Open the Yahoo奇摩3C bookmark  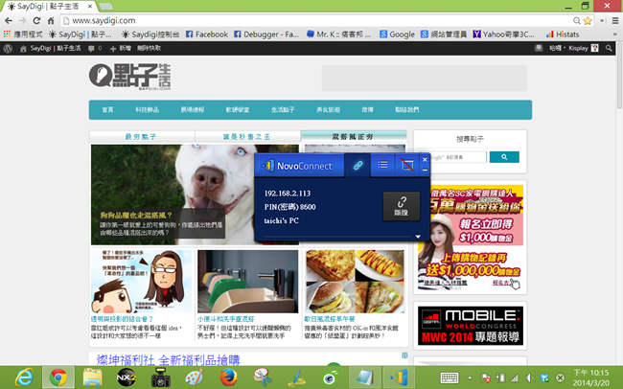coord(503,34)
